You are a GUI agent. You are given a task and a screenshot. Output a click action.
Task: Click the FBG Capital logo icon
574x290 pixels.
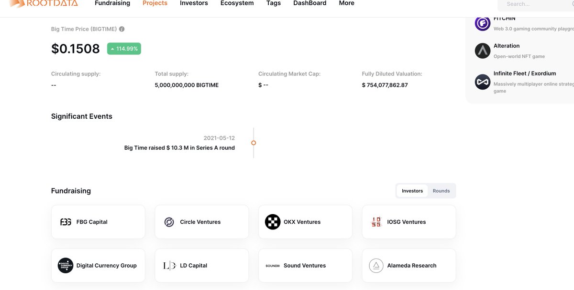pos(66,222)
